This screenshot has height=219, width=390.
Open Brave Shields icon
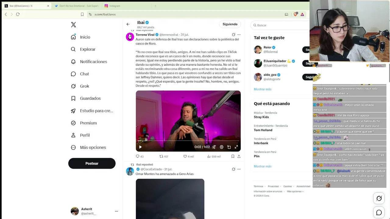coord(295,14)
